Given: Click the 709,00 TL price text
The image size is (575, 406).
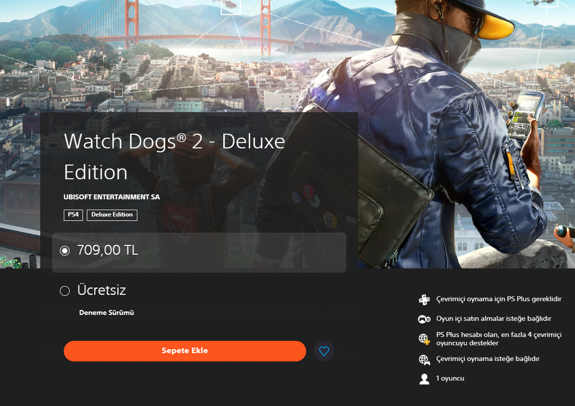Looking at the screenshot, I should point(107,250).
